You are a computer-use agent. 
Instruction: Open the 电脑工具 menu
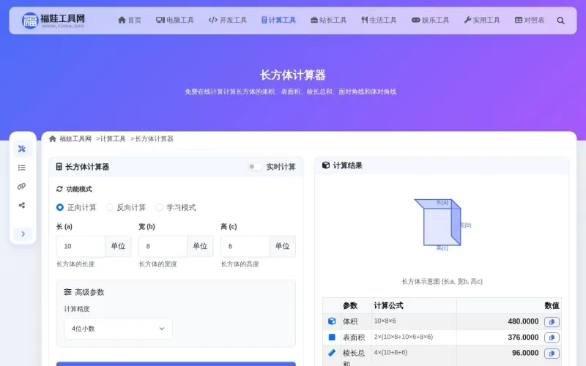pyautogui.click(x=175, y=20)
